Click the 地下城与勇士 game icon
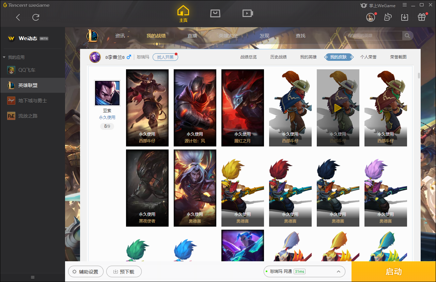This screenshot has width=436, height=282. click(11, 101)
